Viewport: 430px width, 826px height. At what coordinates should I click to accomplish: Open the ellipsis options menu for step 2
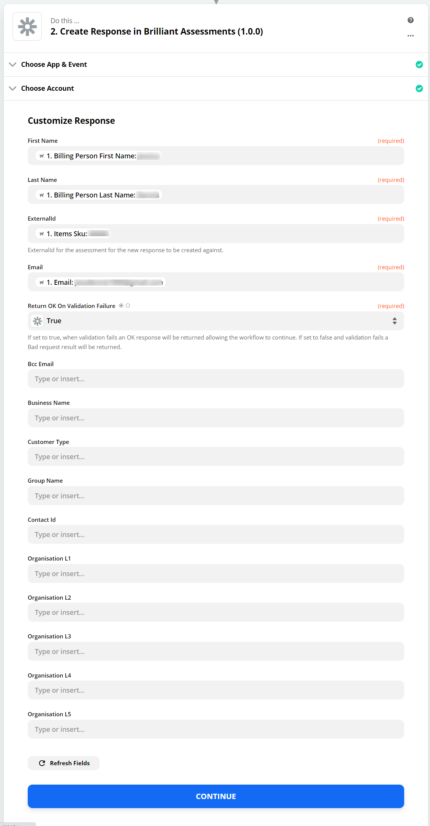(410, 36)
